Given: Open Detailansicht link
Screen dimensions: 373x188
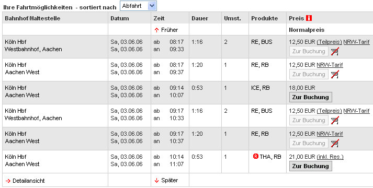Looking at the screenshot, I should (x=29, y=181).
